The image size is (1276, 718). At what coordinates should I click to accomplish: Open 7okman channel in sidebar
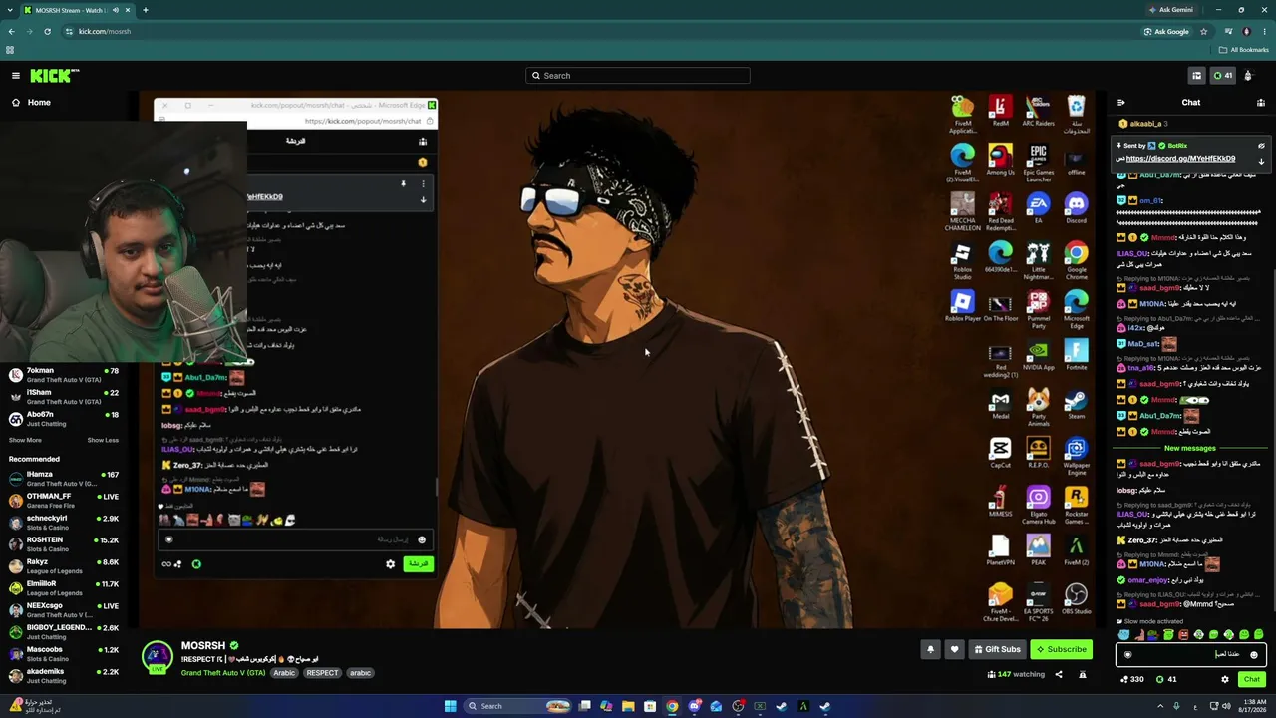pos(64,375)
